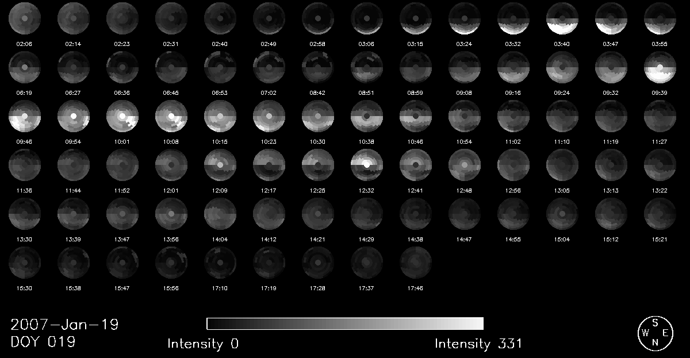Select the 02:06 sky map thumbnail
Viewport: 690px width, 358px height.
point(24,18)
